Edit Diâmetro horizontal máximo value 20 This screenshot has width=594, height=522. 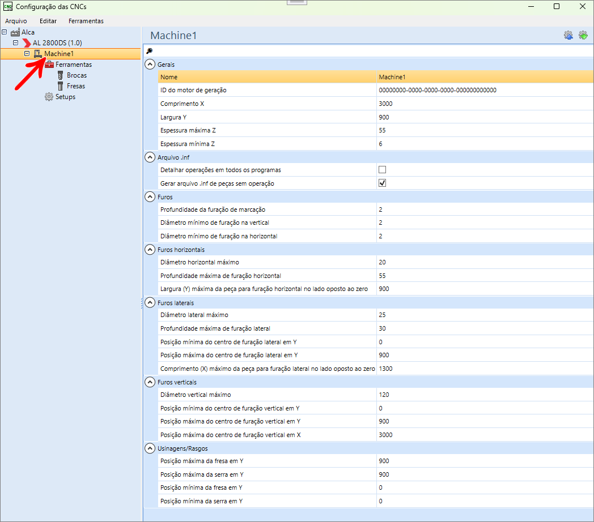485,262
